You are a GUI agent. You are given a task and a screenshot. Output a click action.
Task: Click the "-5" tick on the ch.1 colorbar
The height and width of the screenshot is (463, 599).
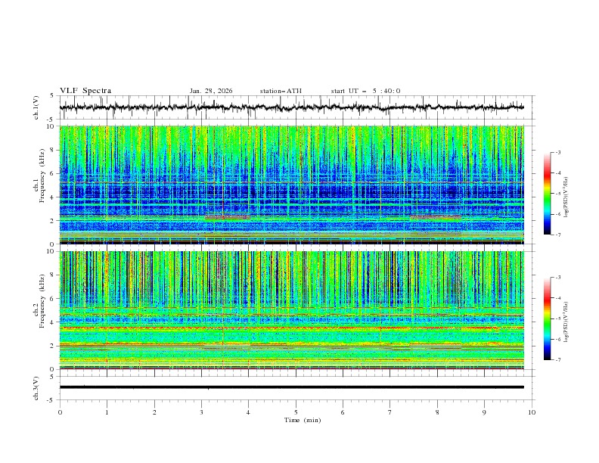[558, 194]
